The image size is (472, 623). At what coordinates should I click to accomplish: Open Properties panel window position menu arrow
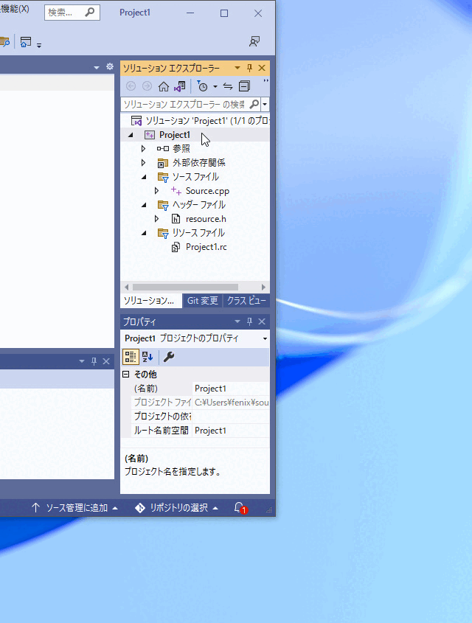[237, 321]
